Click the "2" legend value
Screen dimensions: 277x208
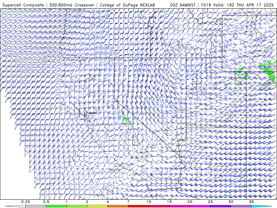[x=87, y=202]
